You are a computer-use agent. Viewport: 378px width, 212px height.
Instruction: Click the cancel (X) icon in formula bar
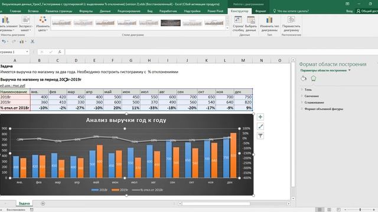click(42, 52)
